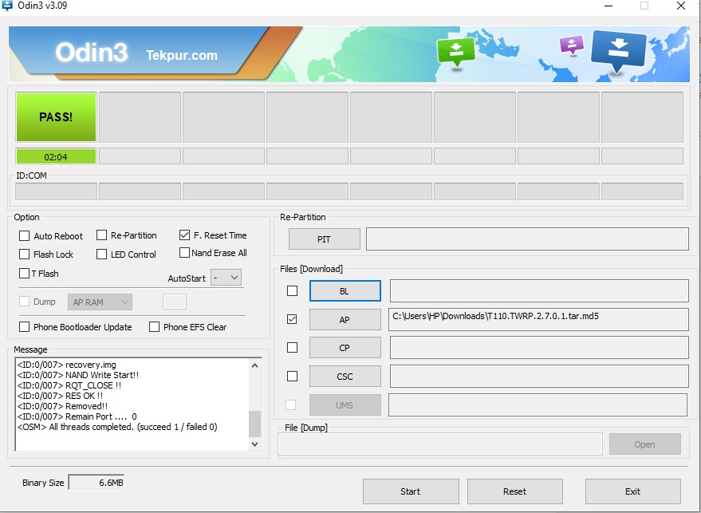The width and height of the screenshot is (701, 513).
Task: Click the green download bubble icon in banner
Action: point(456,52)
